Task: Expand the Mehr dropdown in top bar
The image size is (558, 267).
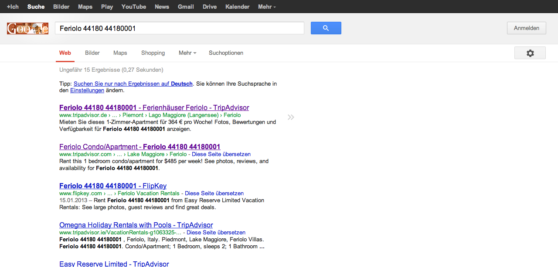Action: pyautogui.click(x=266, y=7)
